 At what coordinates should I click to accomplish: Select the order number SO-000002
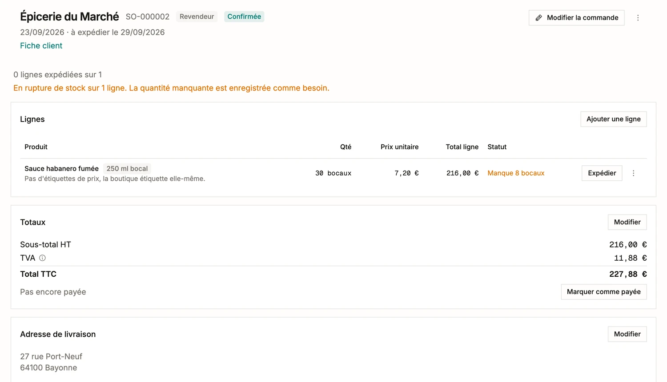pos(148,17)
